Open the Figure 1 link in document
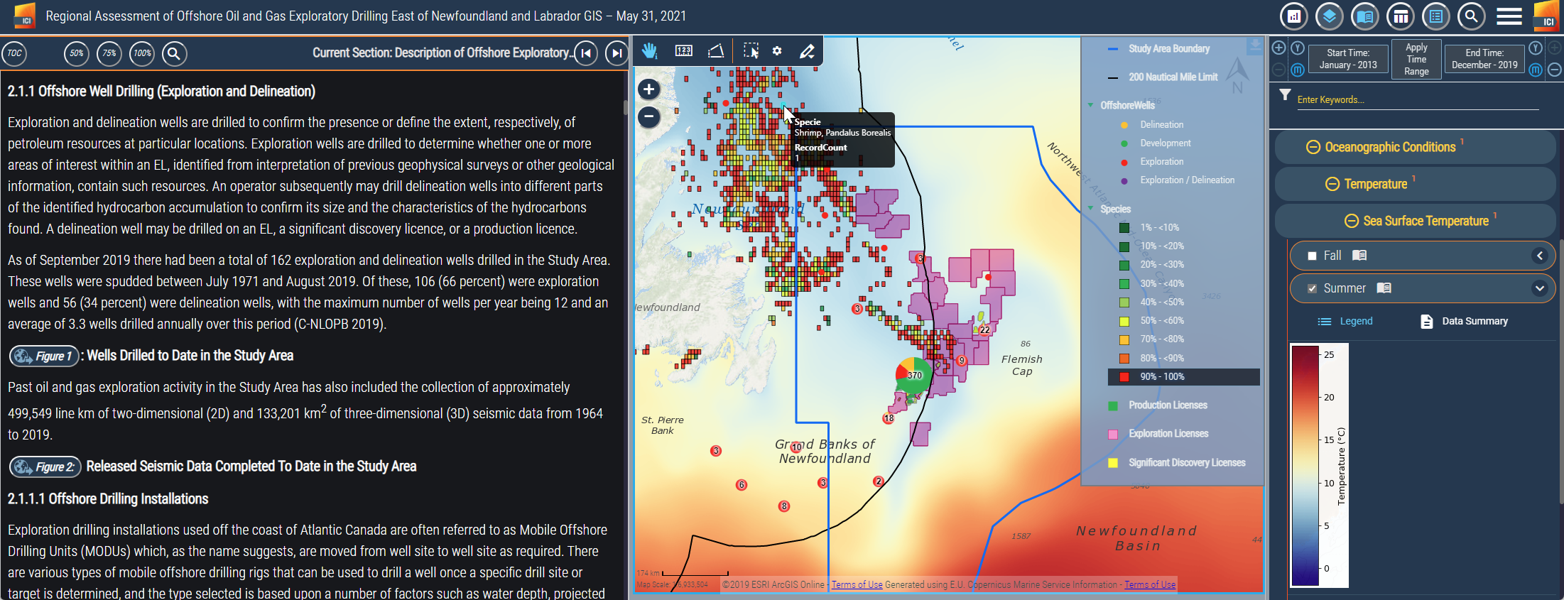This screenshot has width=1564, height=600. pyautogui.click(x=44, y=356)
